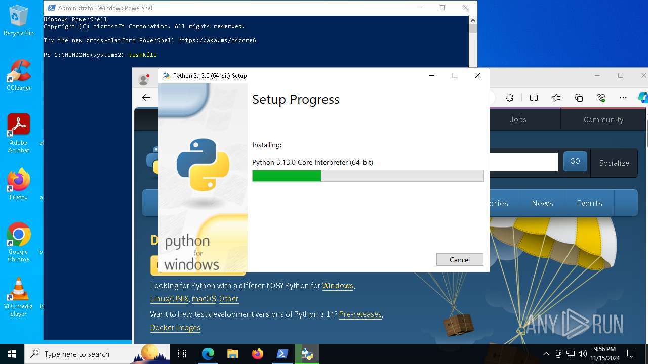Follow the macOS download link
Image resolution: width=648 pixels, height=364 pixels.
(x=204, y=299)
